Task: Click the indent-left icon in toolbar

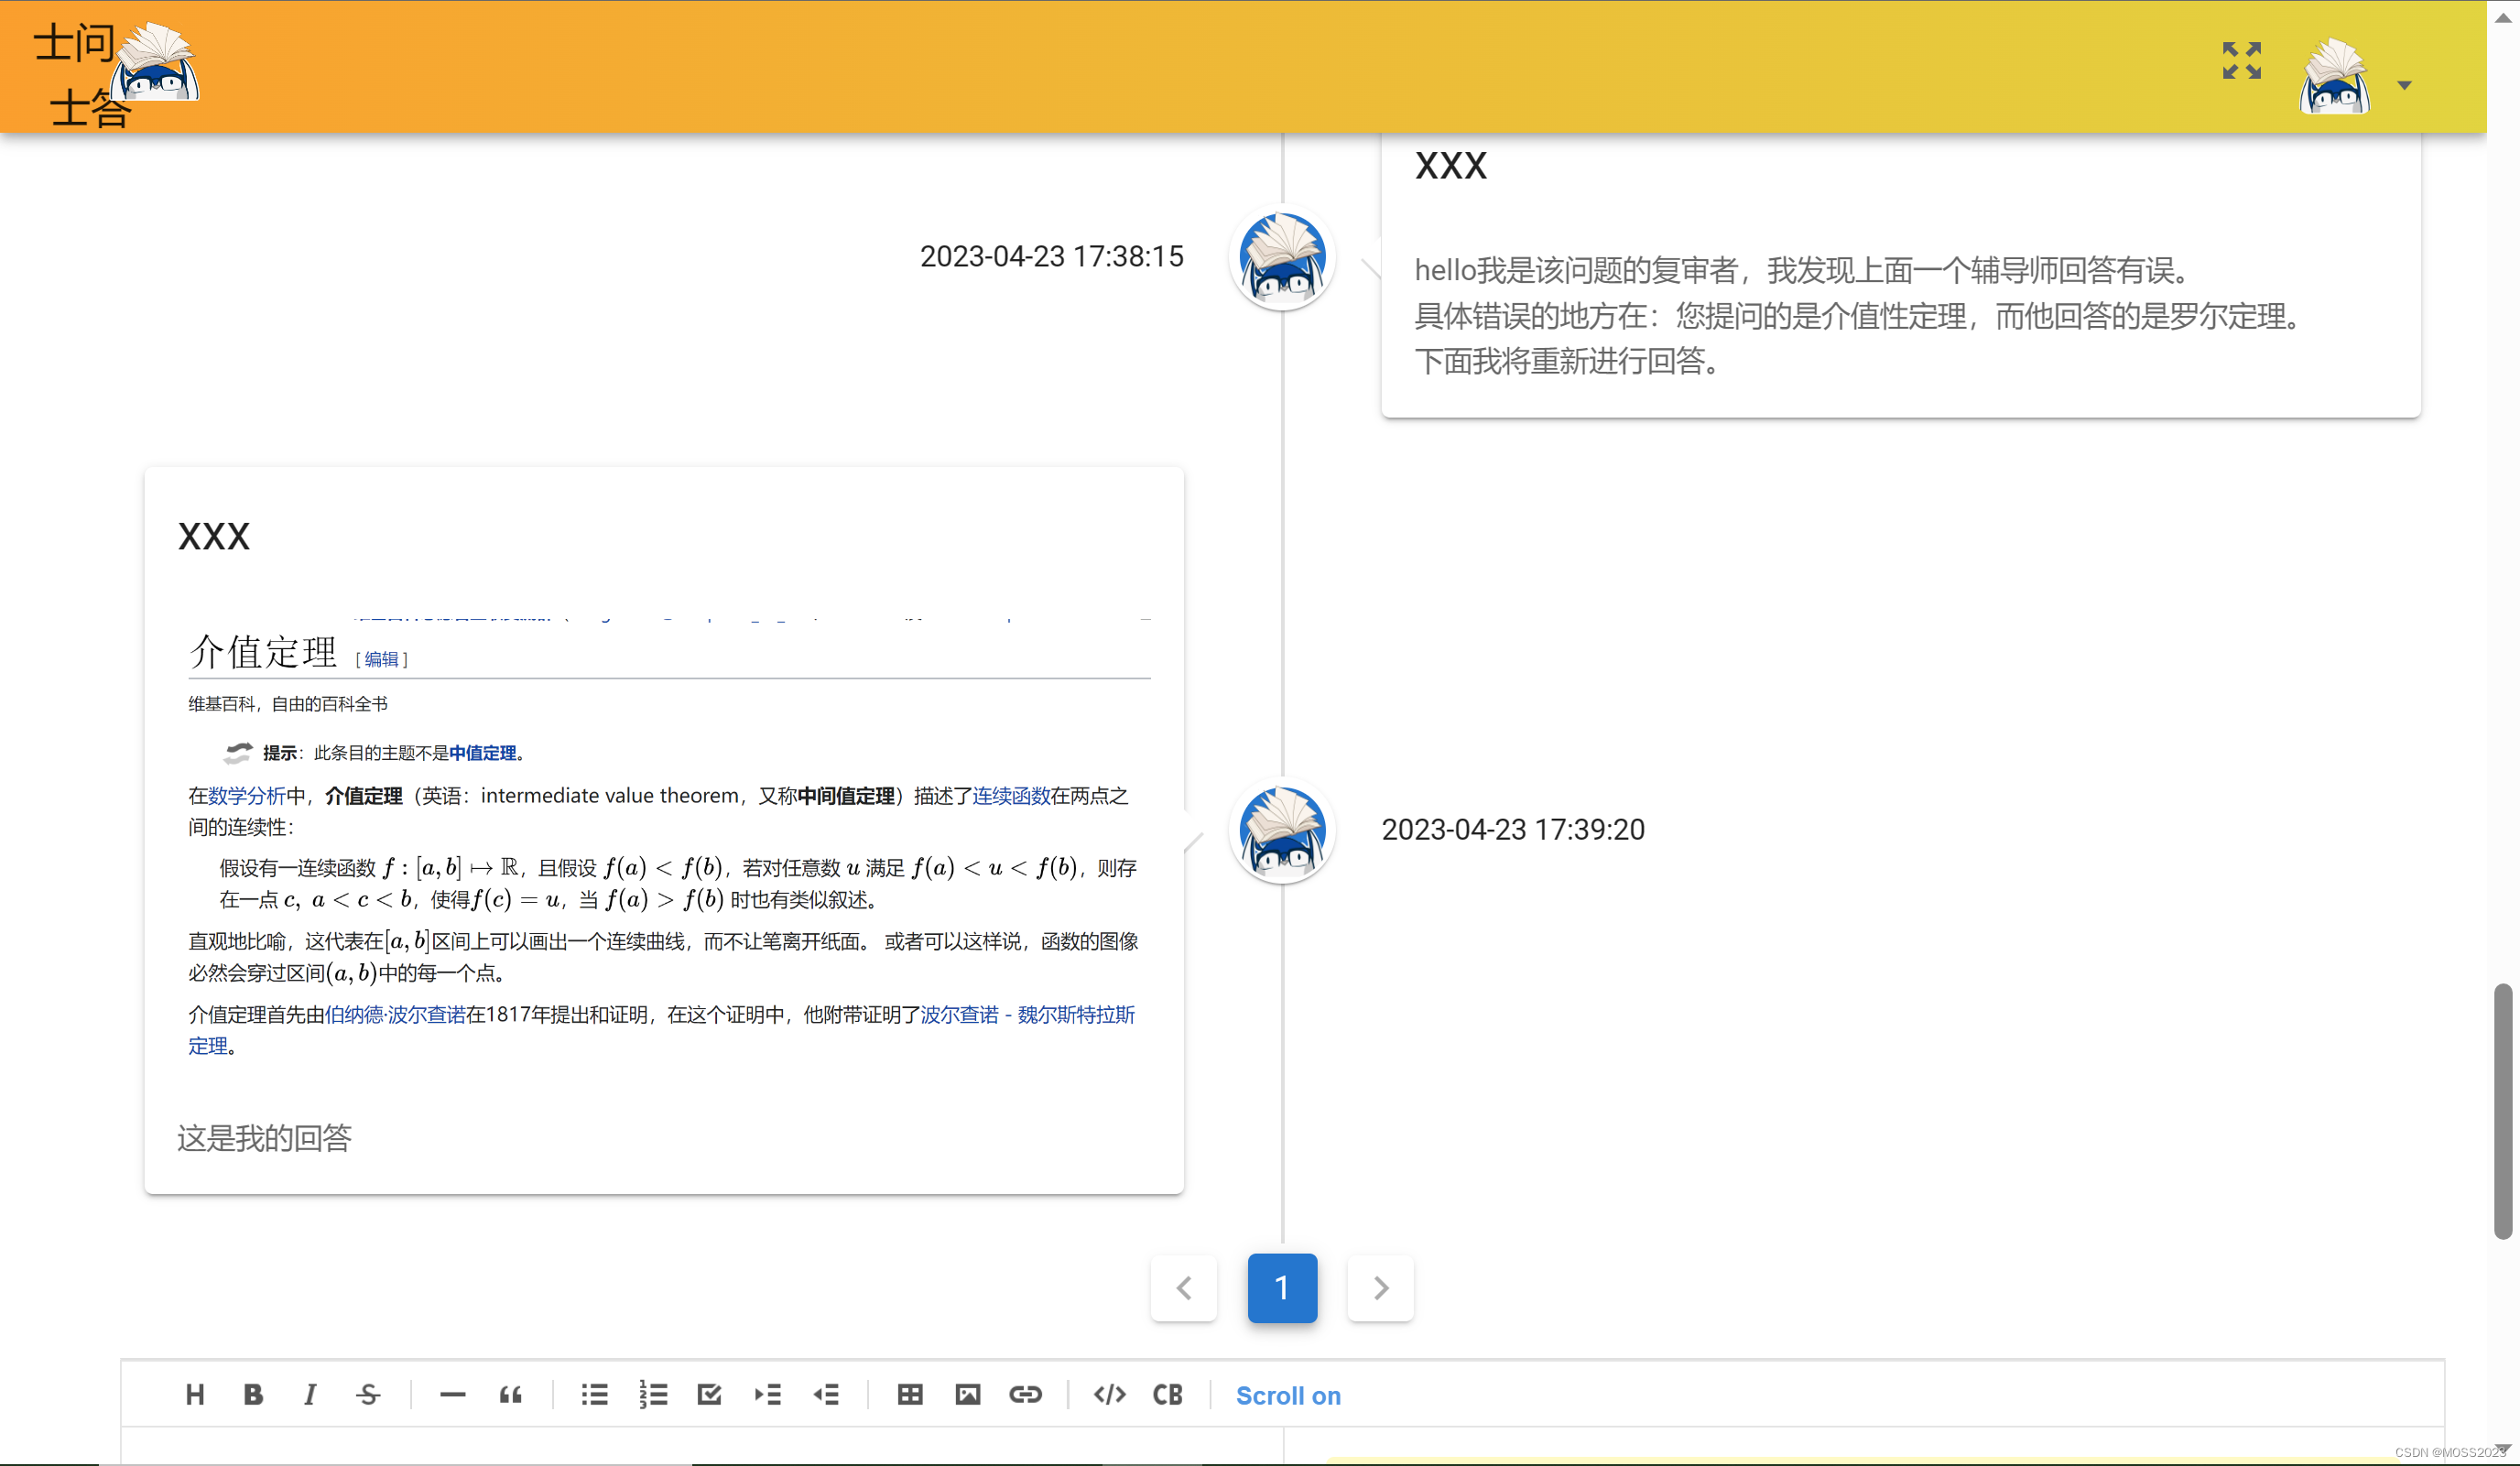Action: pyautogui.click(x=825, y=1395)
